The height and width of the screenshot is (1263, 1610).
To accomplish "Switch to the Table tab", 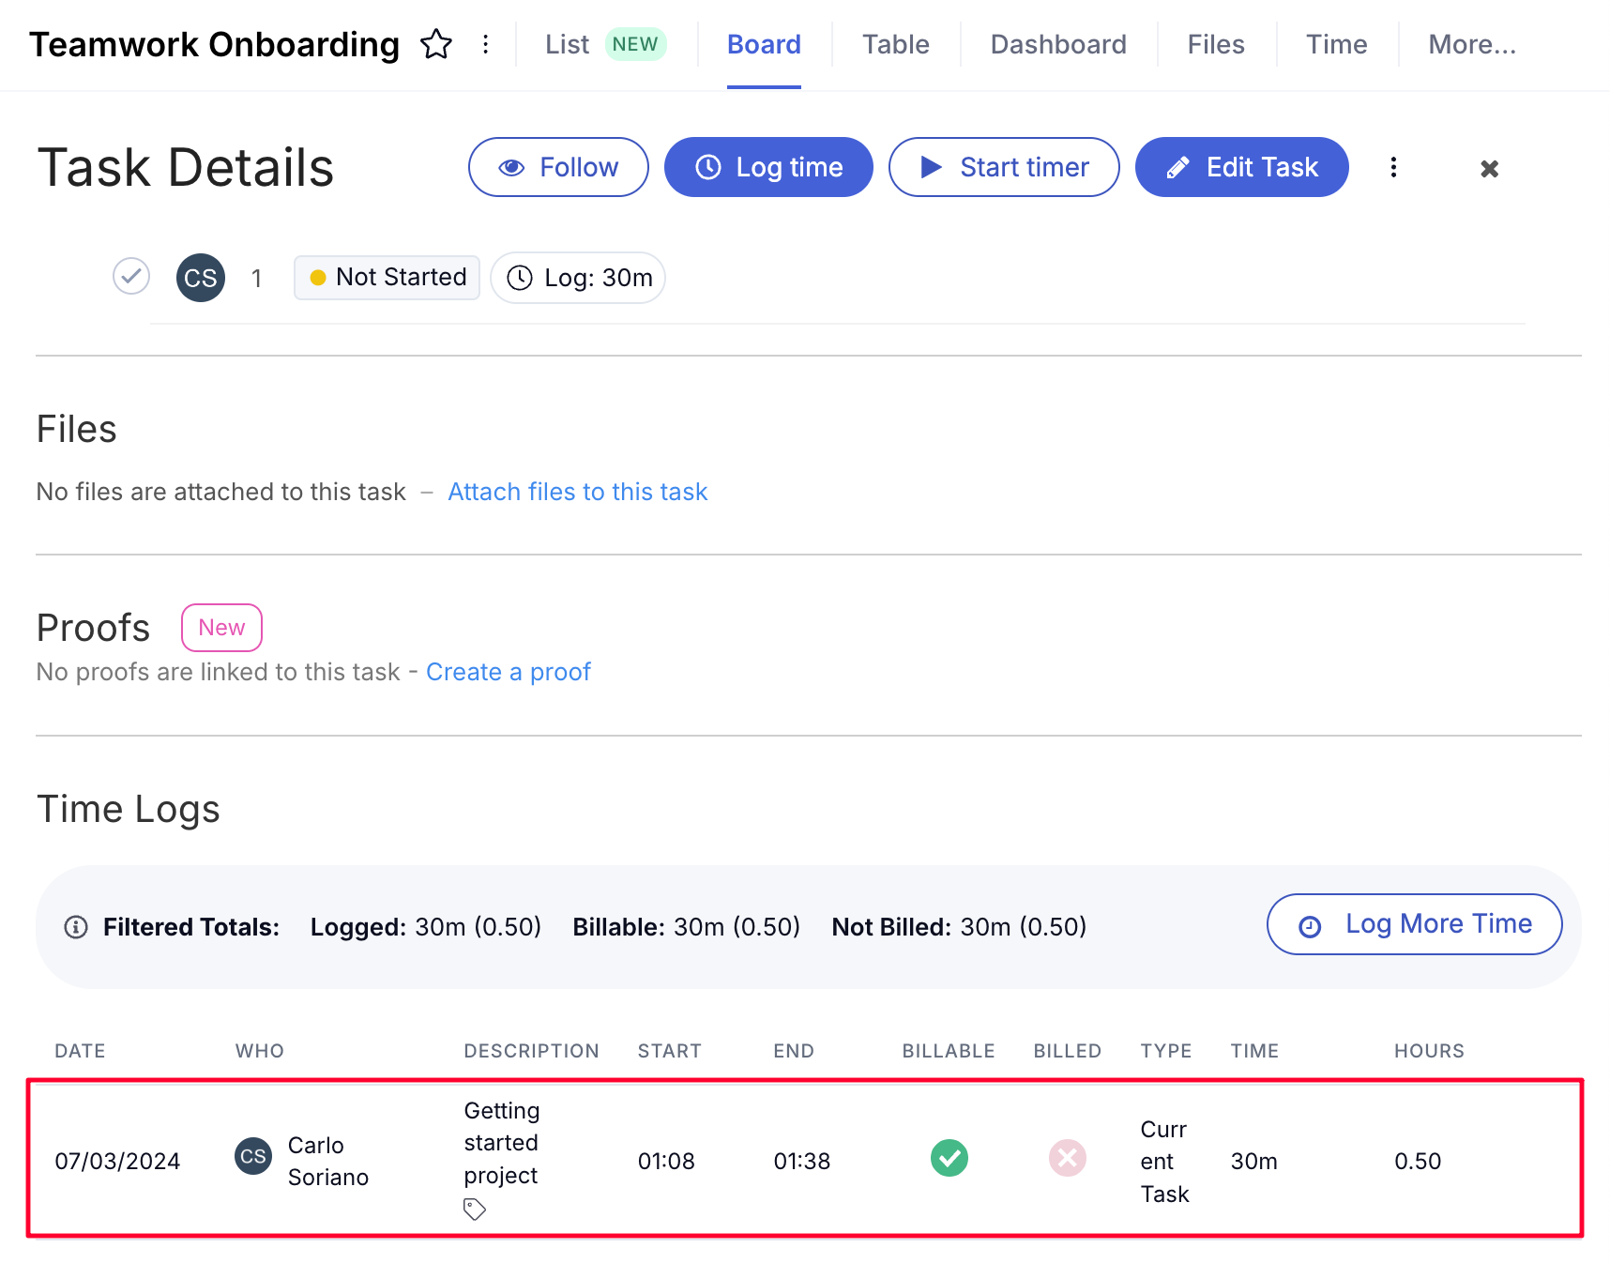I will (896, 44).
